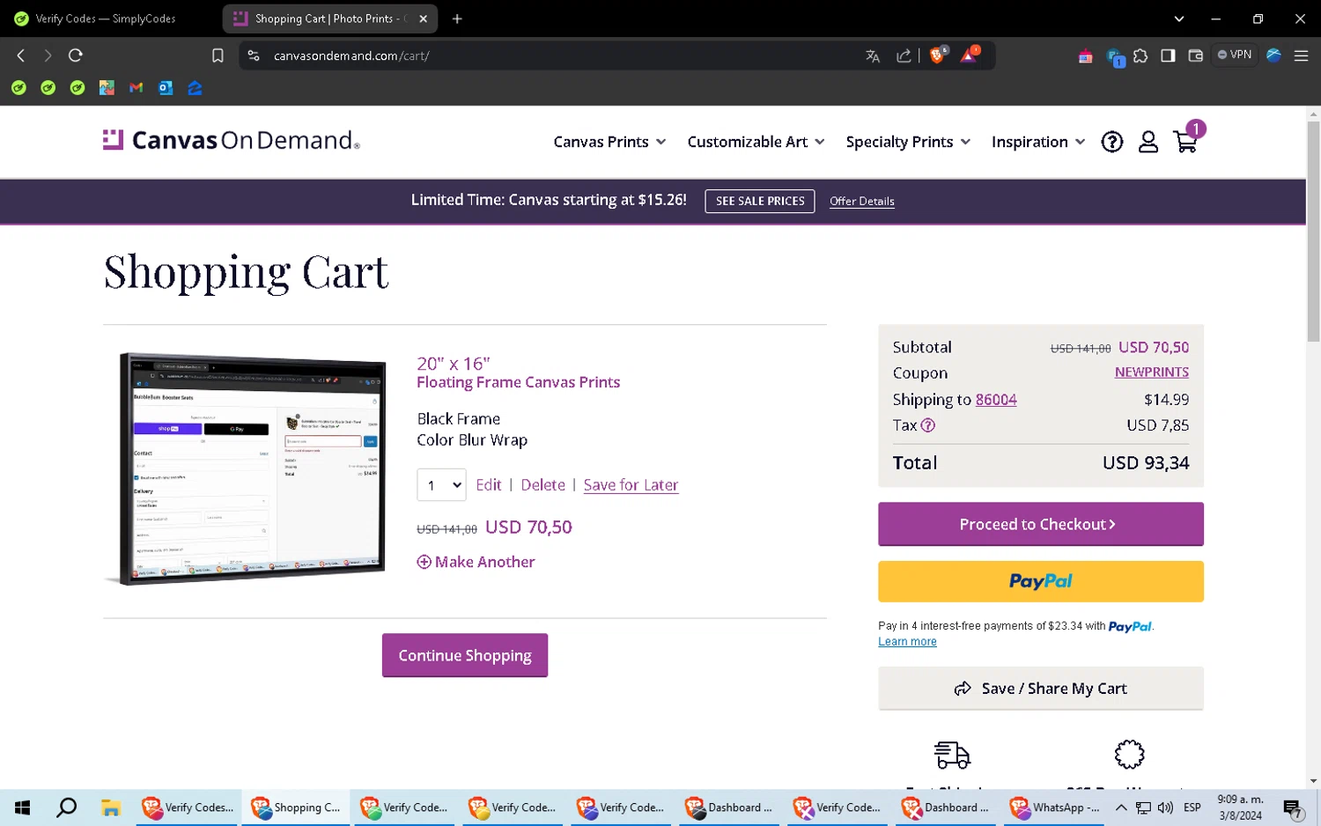
Task: Open the tab search dropdown arrow
Action: (x=1178, y=18)
